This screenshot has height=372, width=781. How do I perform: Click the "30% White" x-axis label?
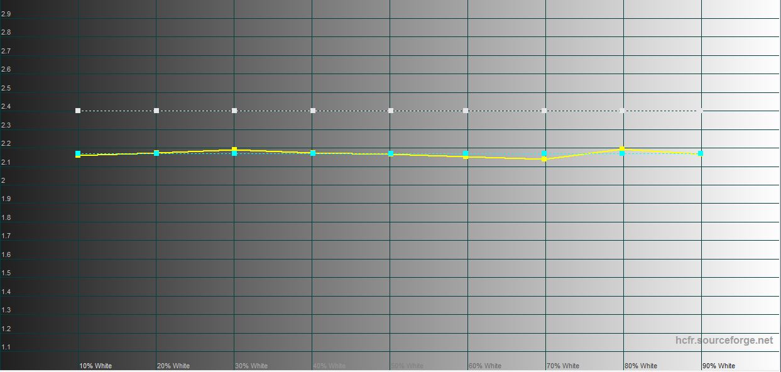(x=251, y=366)
